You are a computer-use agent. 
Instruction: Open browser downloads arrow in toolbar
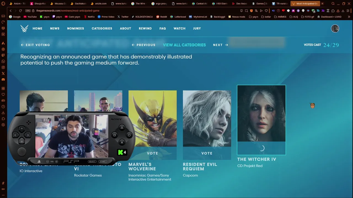coord(343,11)
